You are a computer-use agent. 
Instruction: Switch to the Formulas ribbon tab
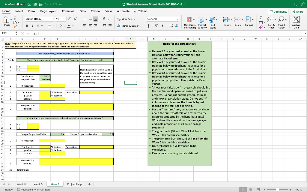click(x=68, y=11)
